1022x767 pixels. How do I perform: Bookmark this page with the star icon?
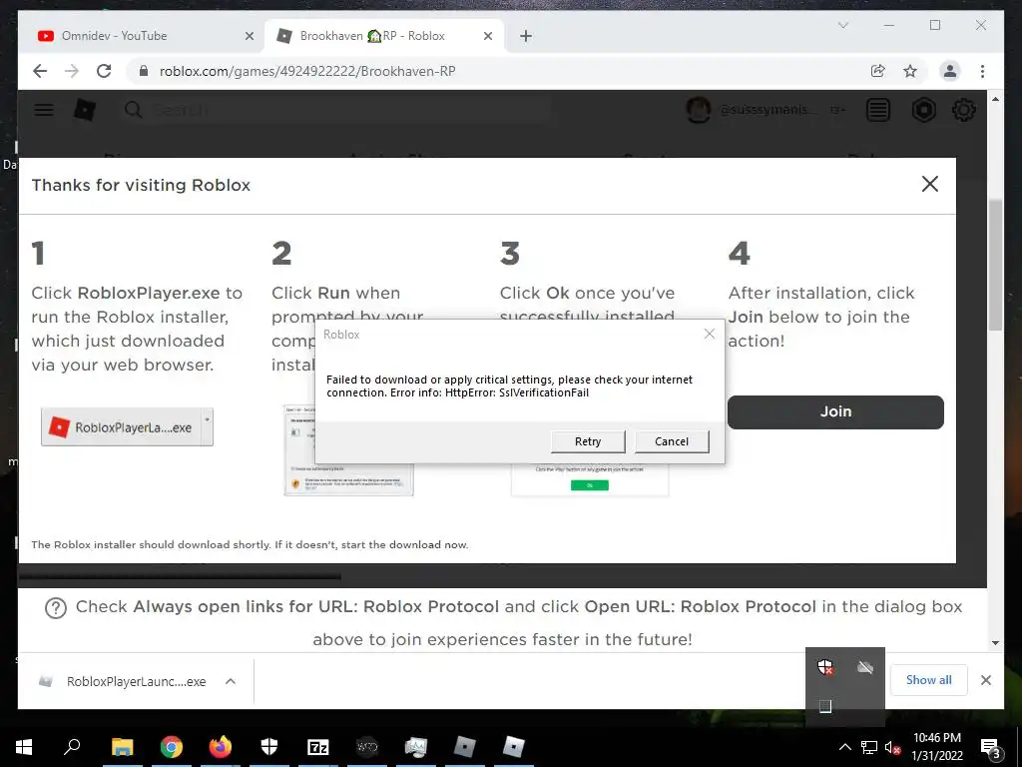[x=910, y=71]
